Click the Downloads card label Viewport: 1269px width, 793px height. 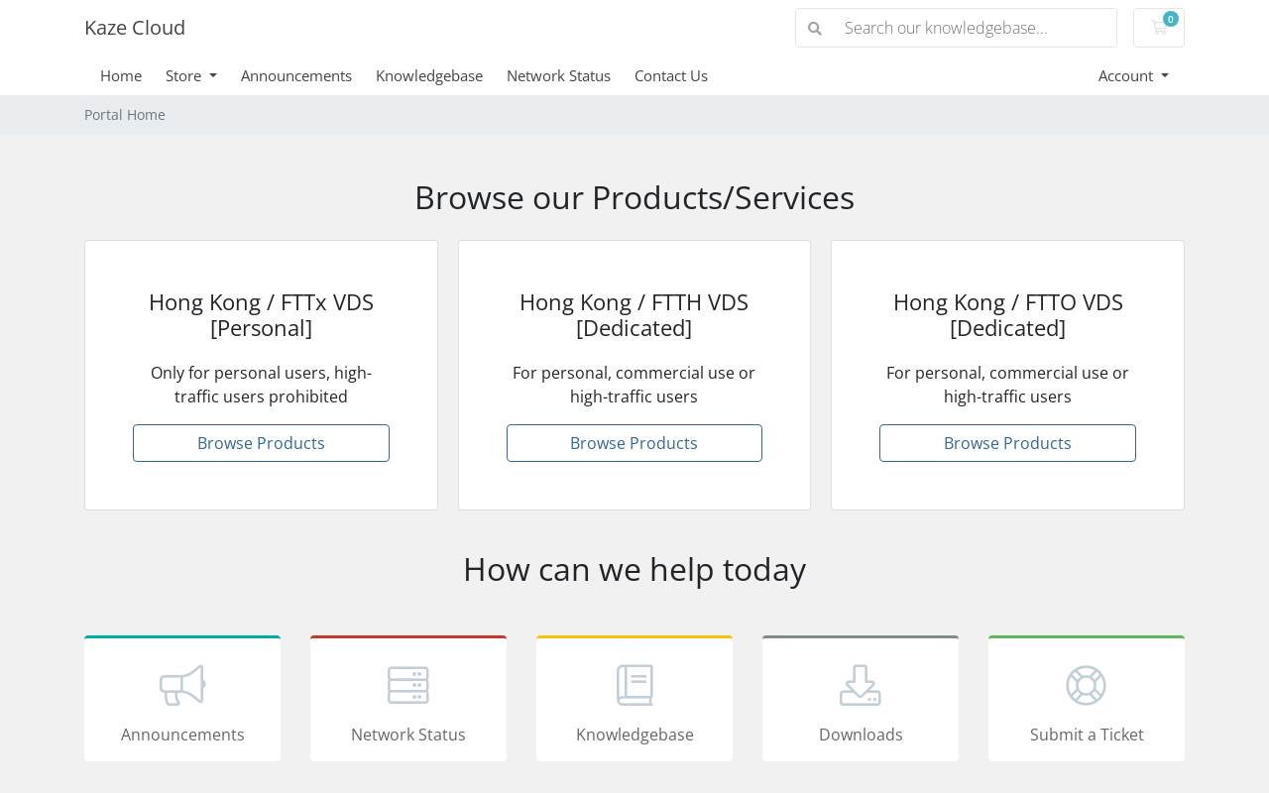[861, 735]
